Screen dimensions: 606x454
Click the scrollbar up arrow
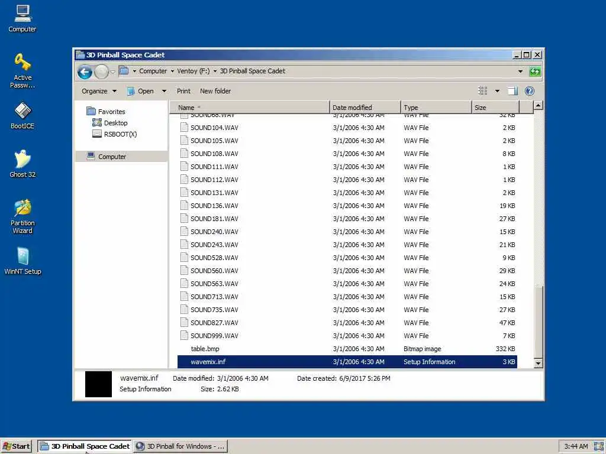point(538,105)
